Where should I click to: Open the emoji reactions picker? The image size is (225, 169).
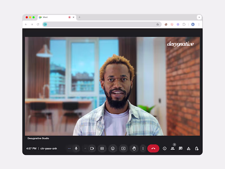point(113,148)
